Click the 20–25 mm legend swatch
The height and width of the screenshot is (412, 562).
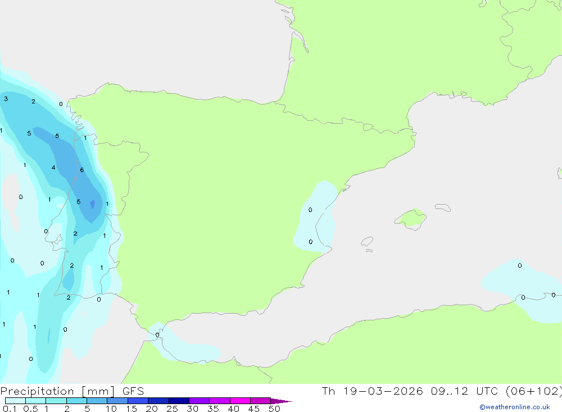[x=158, y=401]
